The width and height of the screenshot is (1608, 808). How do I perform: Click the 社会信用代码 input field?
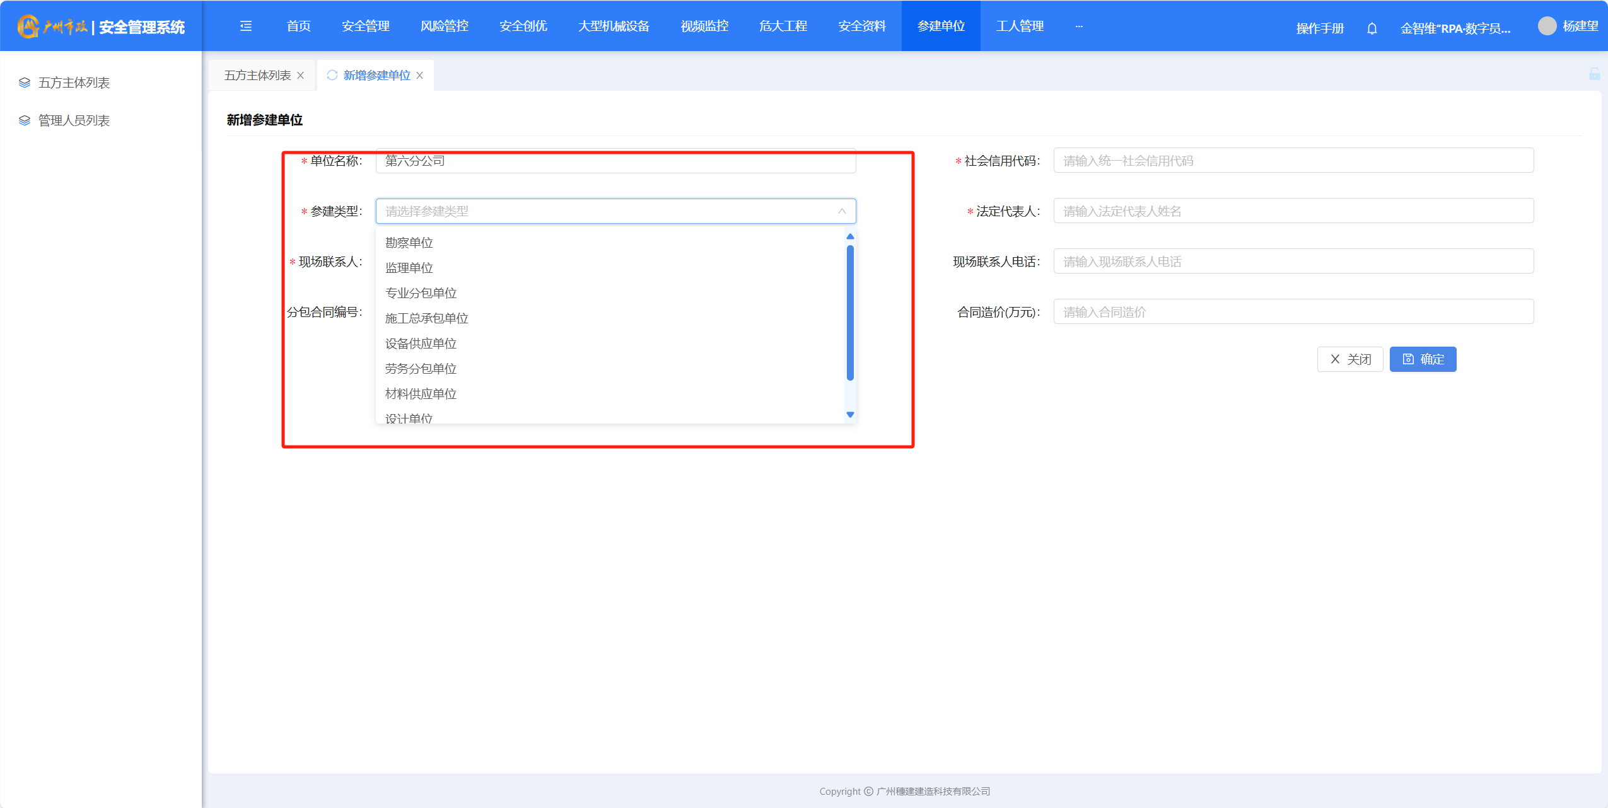[x=1293, y=161]
